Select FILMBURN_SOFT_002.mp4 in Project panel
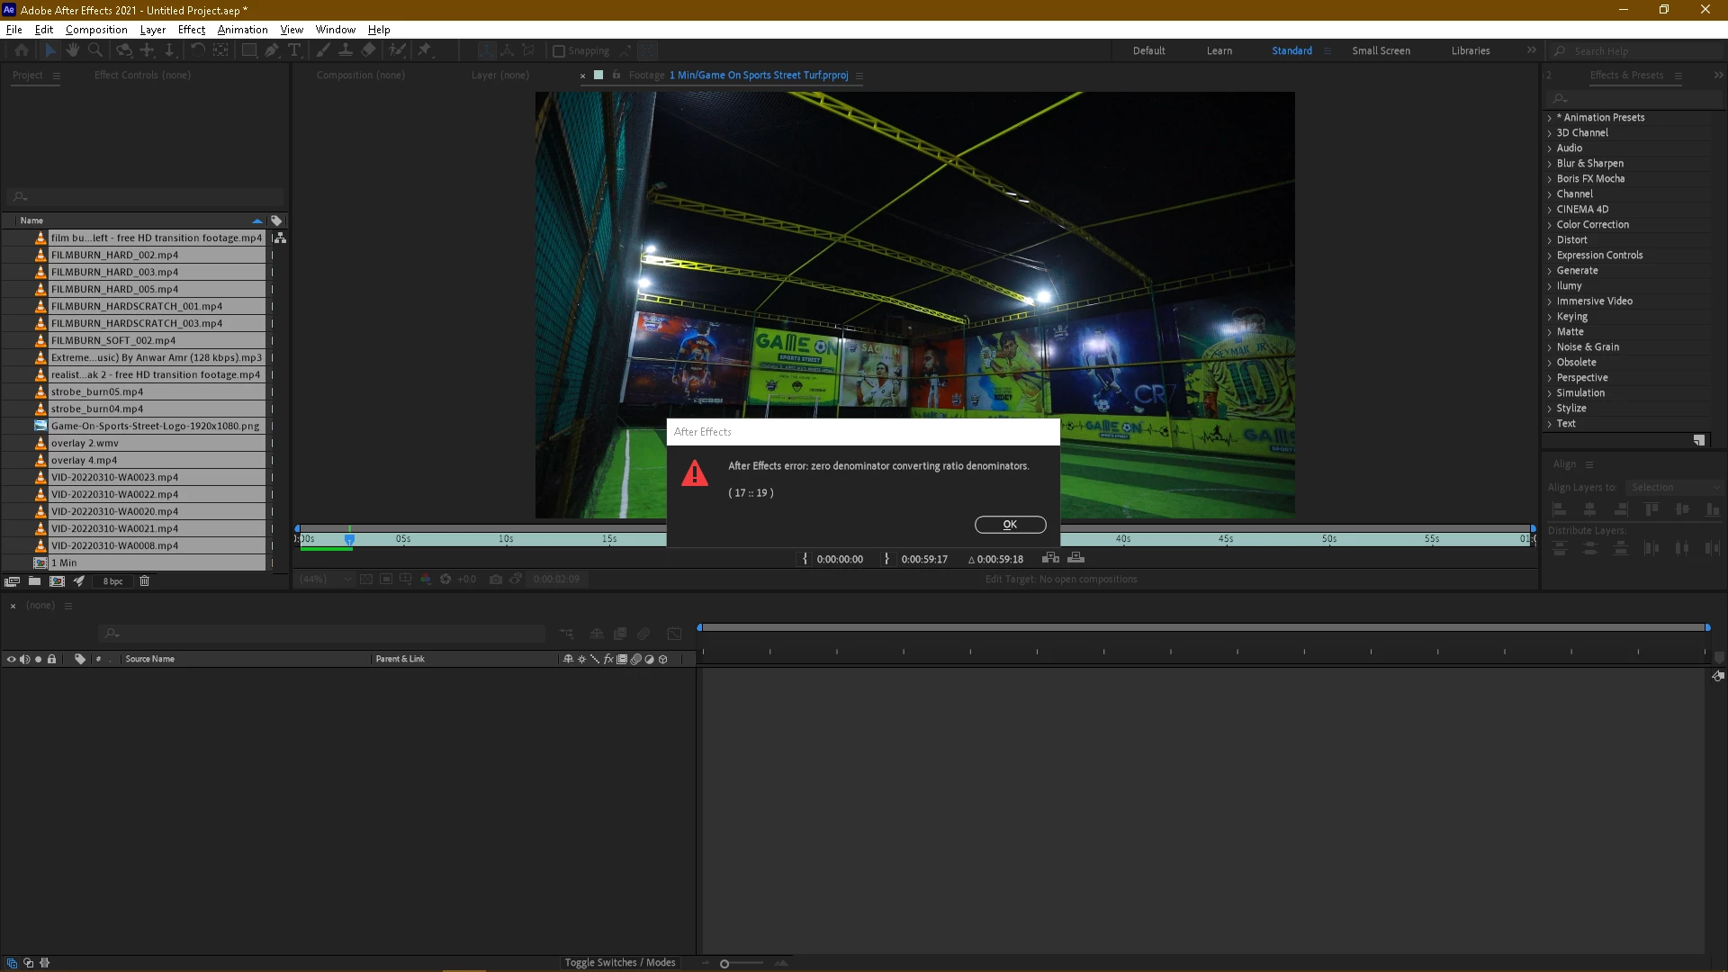This screenshot has width=1728, height=972. click(x=113, y=340)
